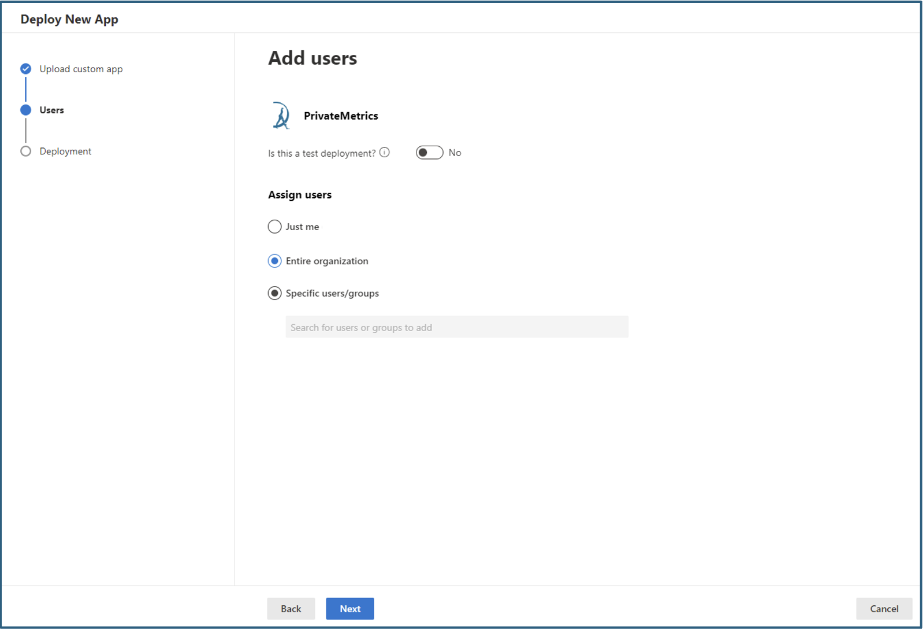Select the Users step label
The width and height of the screenshot is (923, 630).
pos(51,110)
